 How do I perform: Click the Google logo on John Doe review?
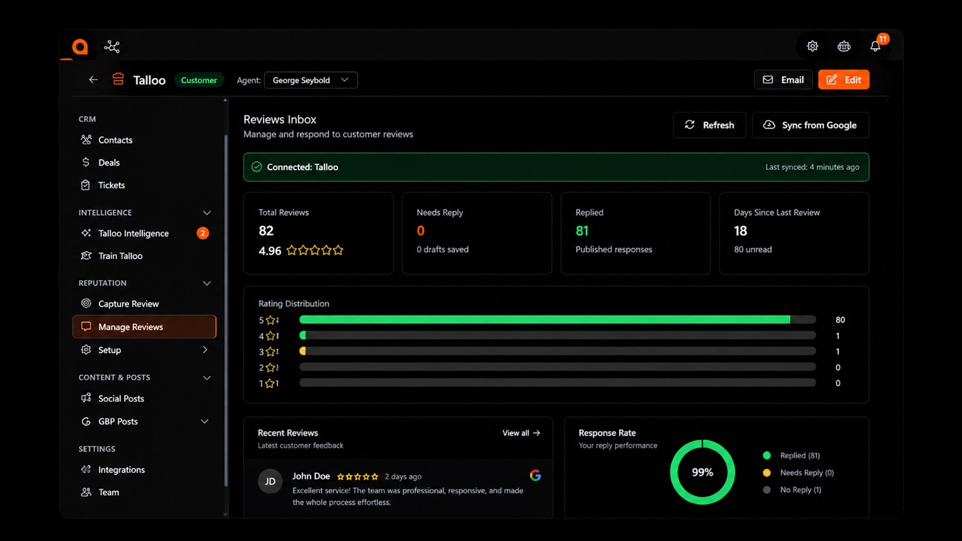click(535, 475)
